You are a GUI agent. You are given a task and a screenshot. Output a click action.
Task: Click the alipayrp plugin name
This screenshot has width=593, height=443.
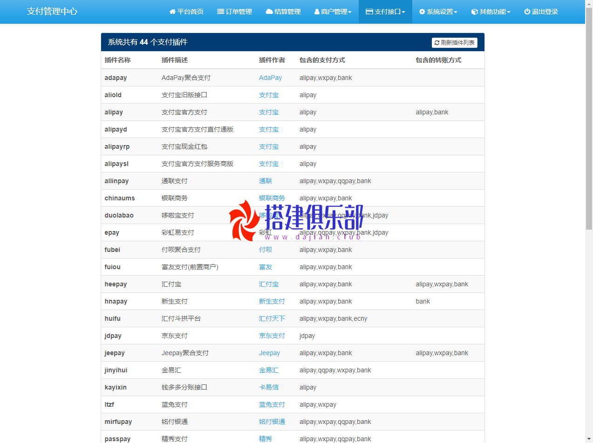117,146
